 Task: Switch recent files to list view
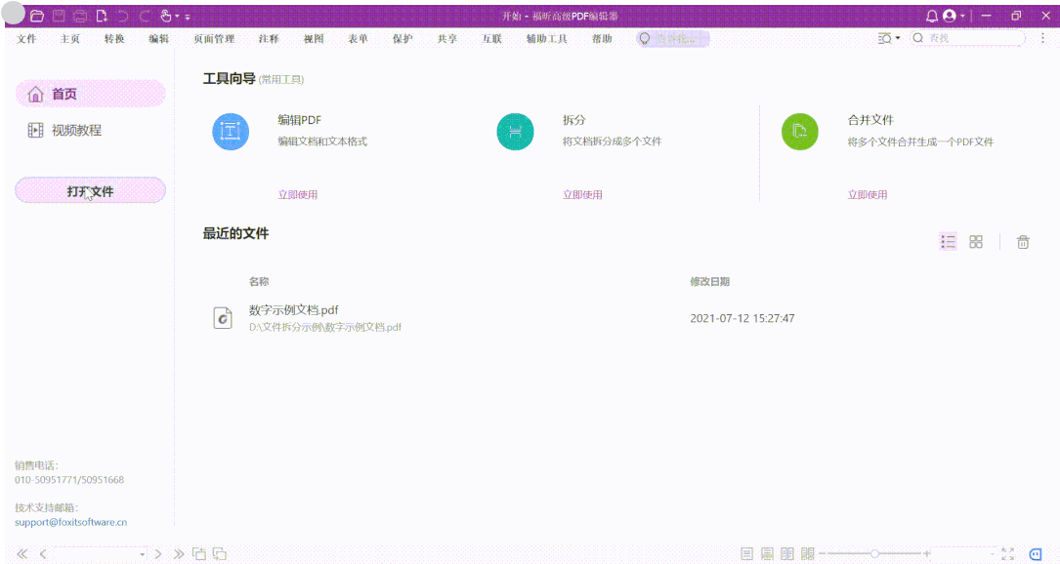coord(948,241)
